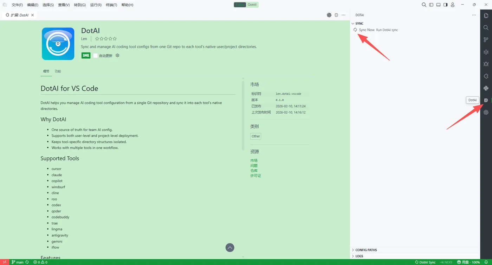Open the account icon in the title bar
The image size is (492, 265).
453,5
